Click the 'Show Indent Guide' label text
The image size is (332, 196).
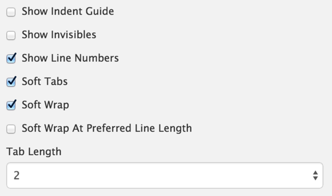pos(68,12)
